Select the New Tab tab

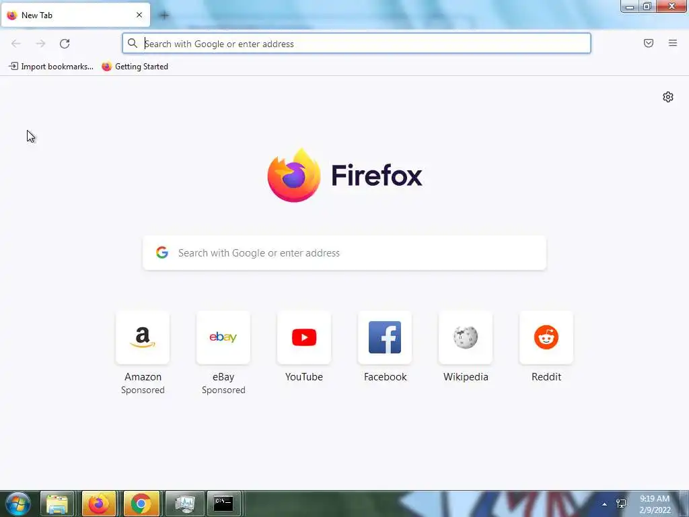click(75, 15)
